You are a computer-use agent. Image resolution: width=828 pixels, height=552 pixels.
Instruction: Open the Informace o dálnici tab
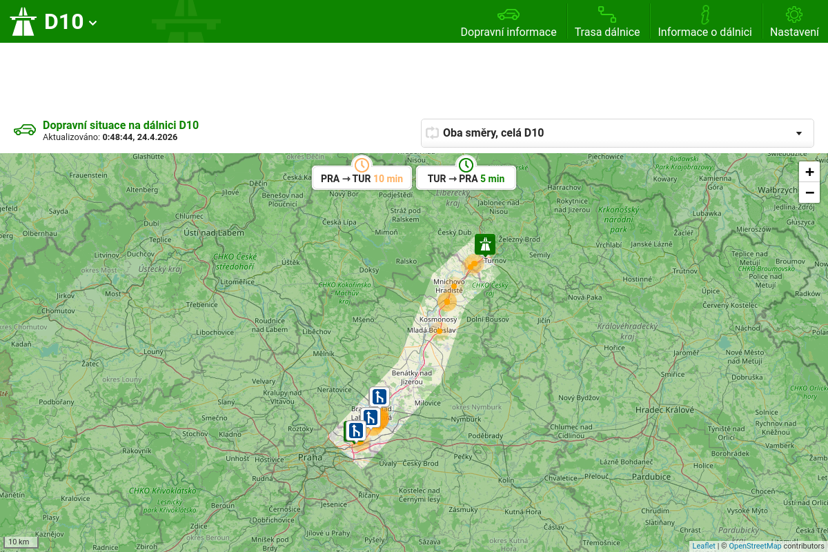(x=704, y=22)
